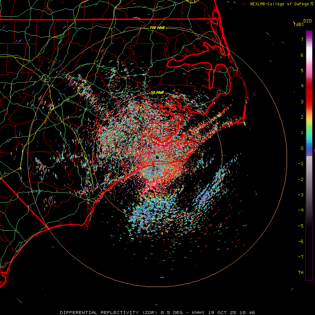Click the 10:46 time stamp

click(x=247, y=313)
